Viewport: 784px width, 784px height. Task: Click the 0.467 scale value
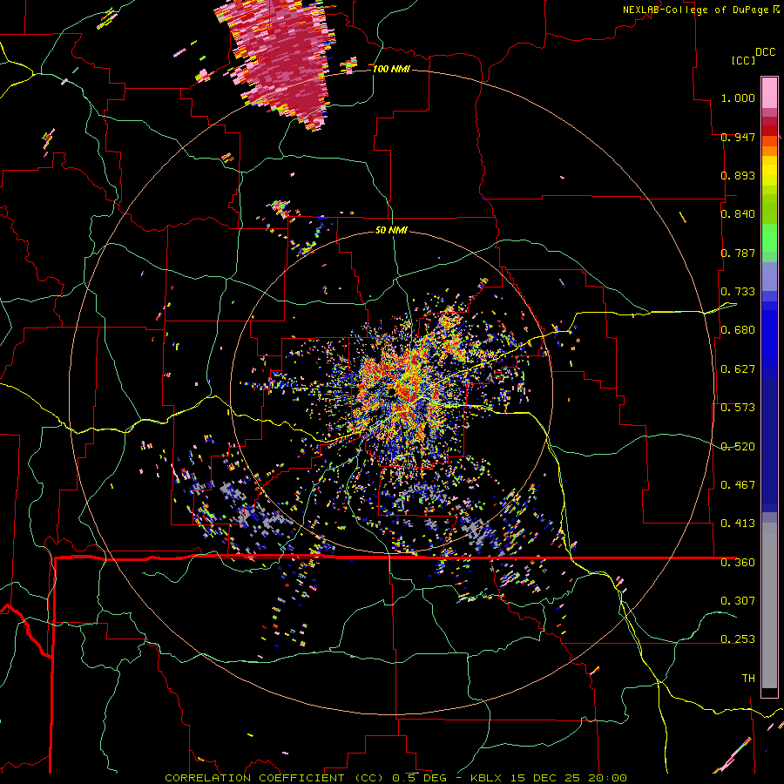(738, 485)
